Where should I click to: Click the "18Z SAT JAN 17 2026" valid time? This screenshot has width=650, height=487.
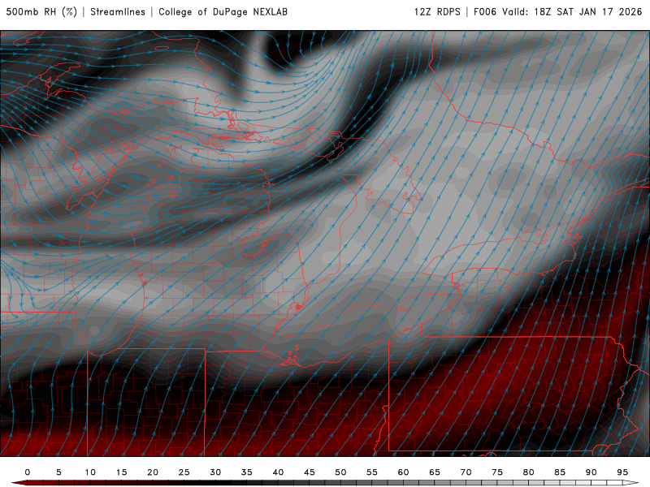coord(588,11)
